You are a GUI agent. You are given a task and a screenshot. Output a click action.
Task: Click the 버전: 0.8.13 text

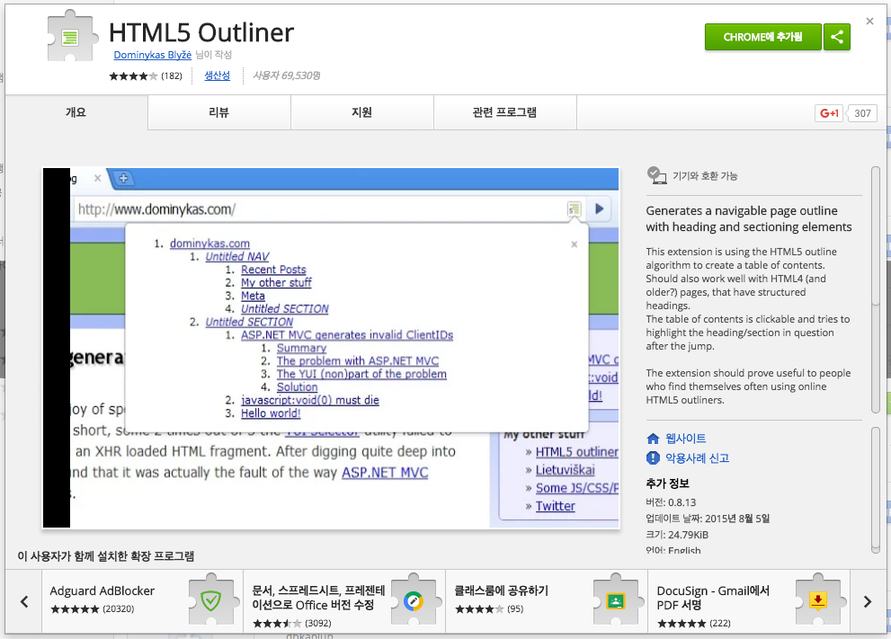671,502
